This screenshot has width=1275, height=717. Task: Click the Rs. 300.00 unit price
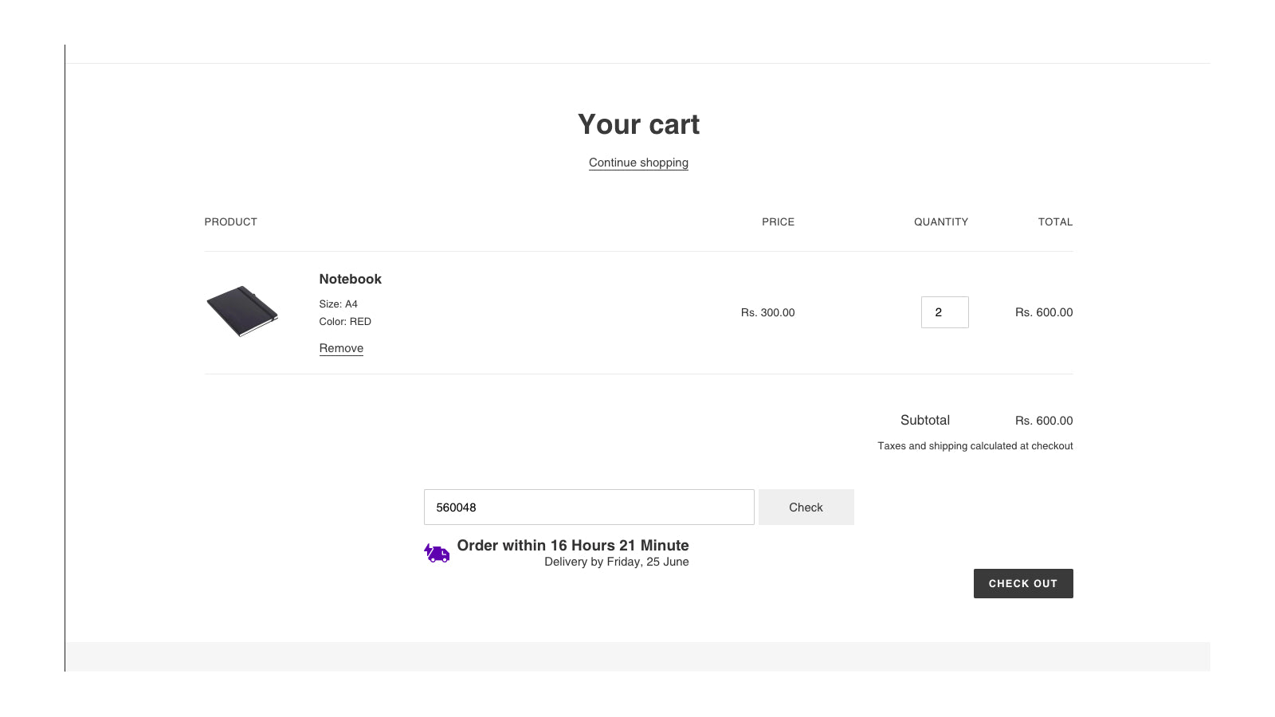pyautogui.click(x=767, y=312)
